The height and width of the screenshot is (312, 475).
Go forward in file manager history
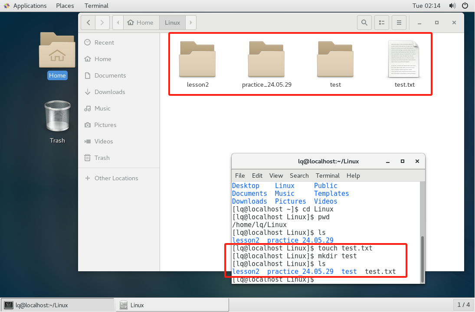pos(102,23)
